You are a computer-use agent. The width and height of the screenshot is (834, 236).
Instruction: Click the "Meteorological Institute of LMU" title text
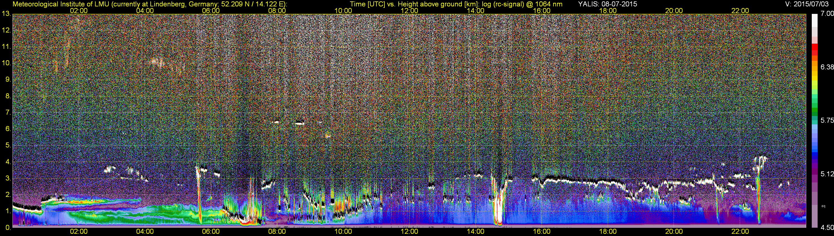[60, 4]
